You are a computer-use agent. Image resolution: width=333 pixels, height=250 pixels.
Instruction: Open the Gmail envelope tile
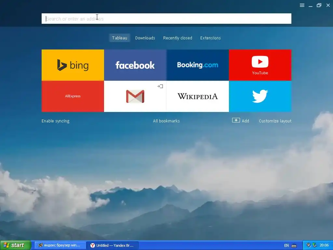pyautogui.click(x=135, y=96)
